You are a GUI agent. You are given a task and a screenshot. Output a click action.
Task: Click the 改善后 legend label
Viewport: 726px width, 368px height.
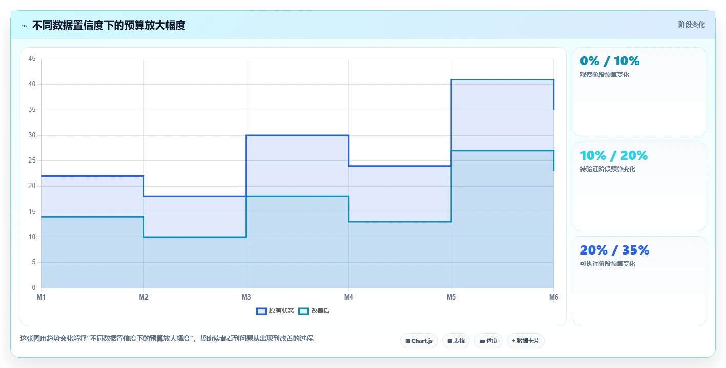pyautogui.click(x=320, y=311)
